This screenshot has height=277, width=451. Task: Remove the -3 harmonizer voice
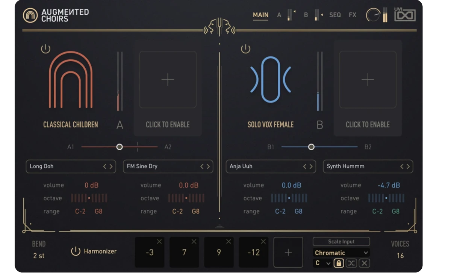(159, 242)
